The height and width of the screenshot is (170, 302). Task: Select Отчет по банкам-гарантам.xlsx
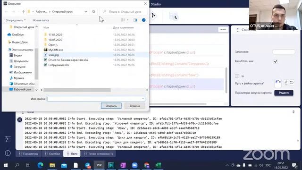tap(68, 60)
